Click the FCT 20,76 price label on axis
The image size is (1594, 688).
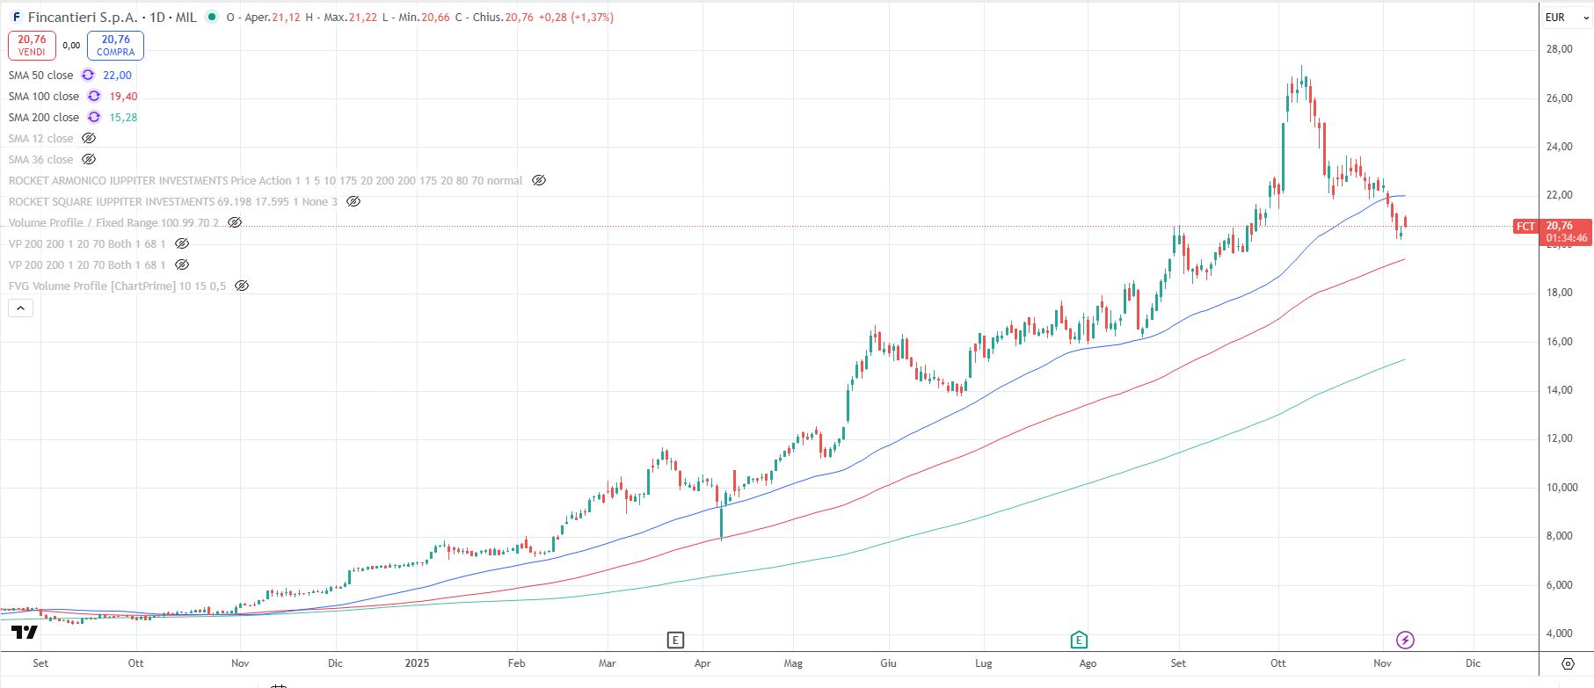(1552, 232)
